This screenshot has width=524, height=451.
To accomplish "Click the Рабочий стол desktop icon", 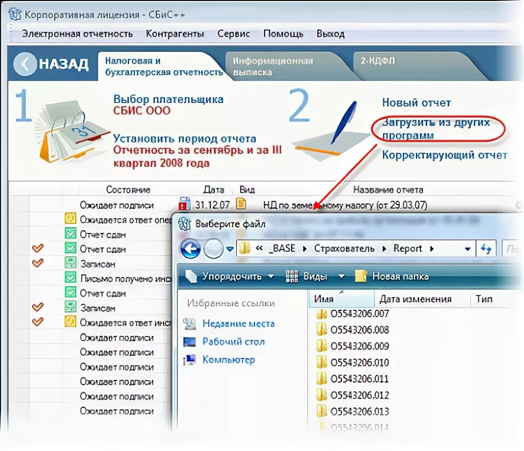I will (x=190, y=342).
